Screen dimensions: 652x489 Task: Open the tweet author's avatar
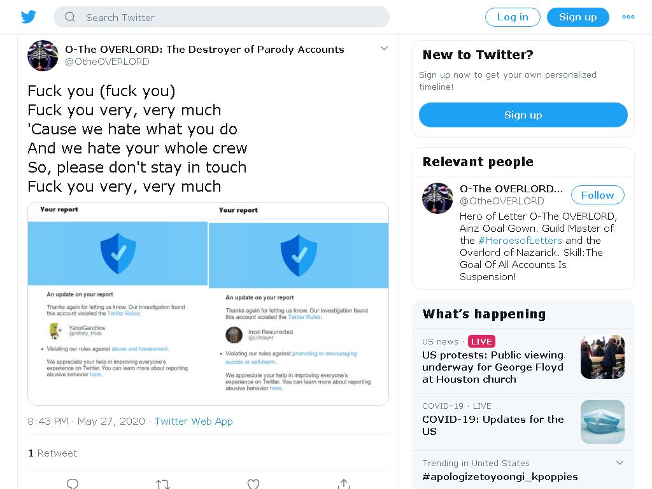coord(43,55)
